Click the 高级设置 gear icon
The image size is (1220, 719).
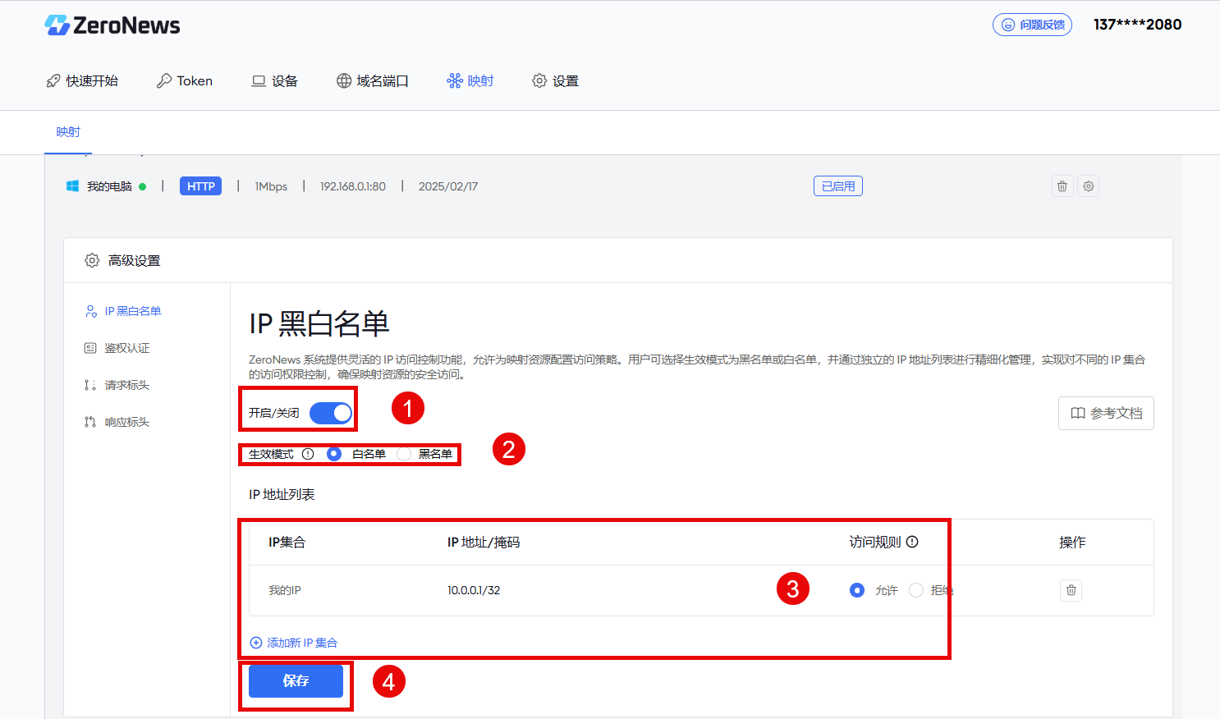(x=92, y=260)
